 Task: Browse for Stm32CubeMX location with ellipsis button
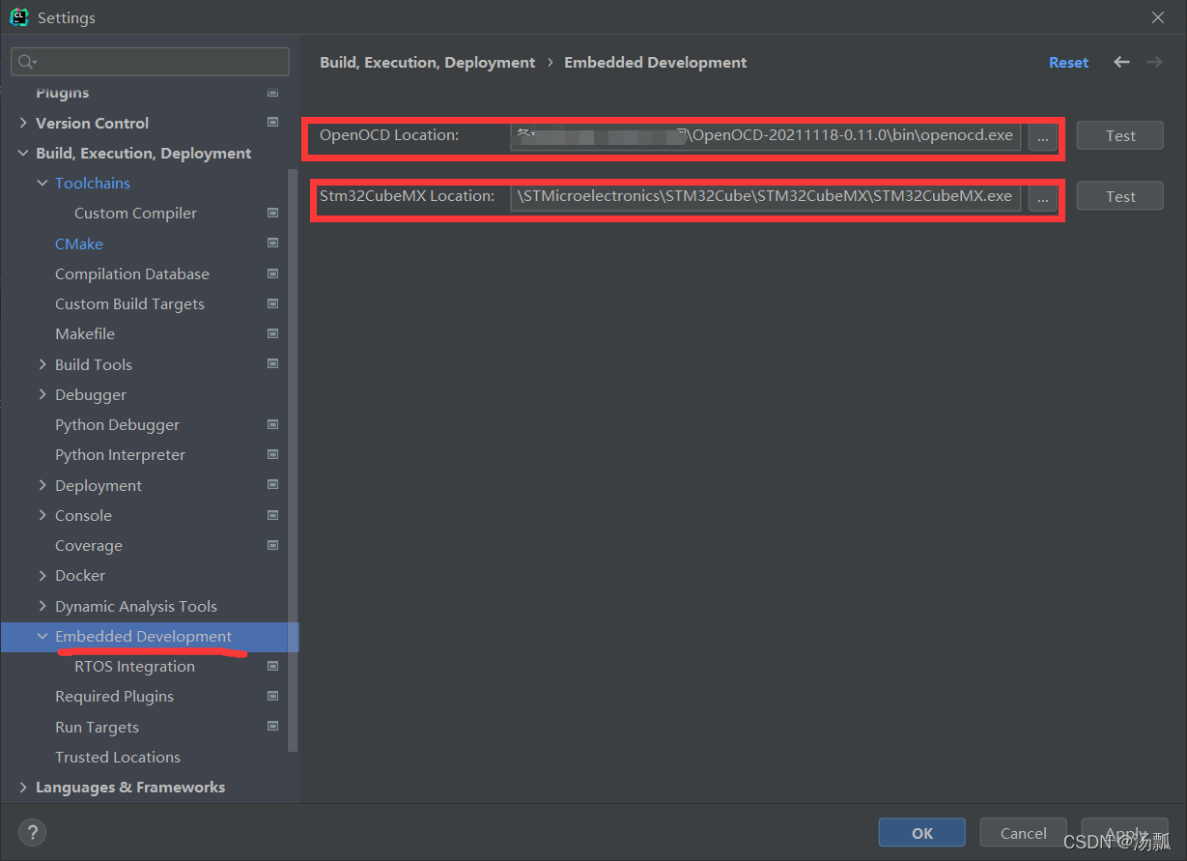[x=1042, y=197]
